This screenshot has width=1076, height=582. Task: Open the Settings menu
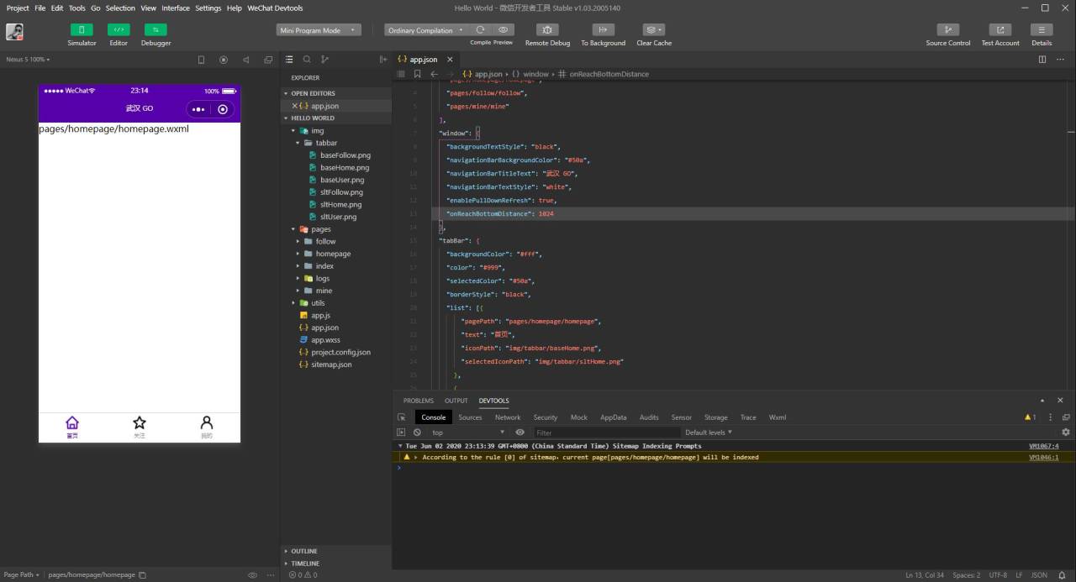click(208, 8)
